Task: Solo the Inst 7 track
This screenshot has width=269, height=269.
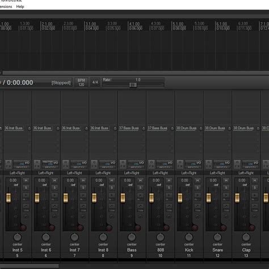Action: 83,188
